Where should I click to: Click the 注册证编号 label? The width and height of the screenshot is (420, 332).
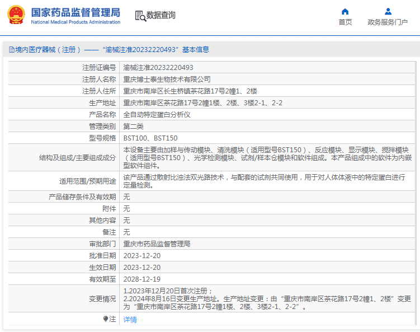coord(99,68)
